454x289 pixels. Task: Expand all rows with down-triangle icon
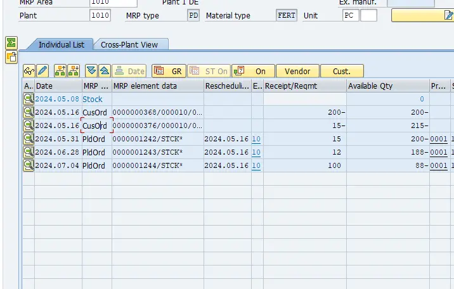point(91,72)
